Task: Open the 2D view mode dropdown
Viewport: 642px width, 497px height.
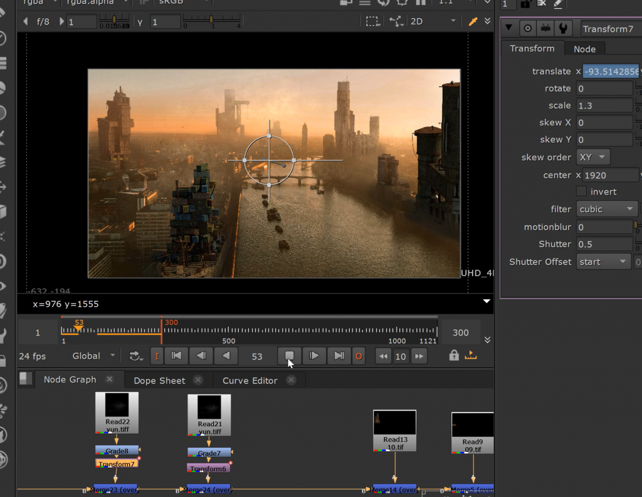Action: pyautogui.click(x=433, y=21)
